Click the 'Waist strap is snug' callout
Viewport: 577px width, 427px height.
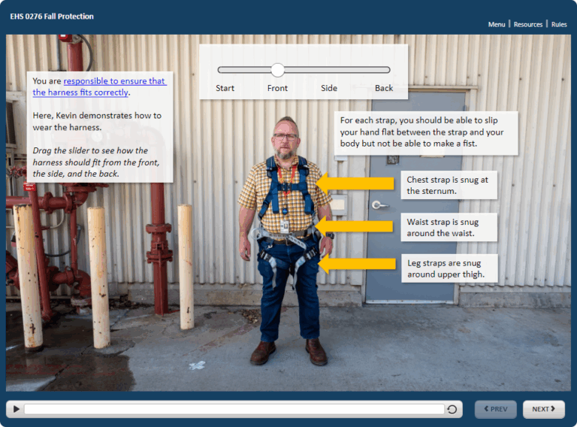(x=449, y=228)
